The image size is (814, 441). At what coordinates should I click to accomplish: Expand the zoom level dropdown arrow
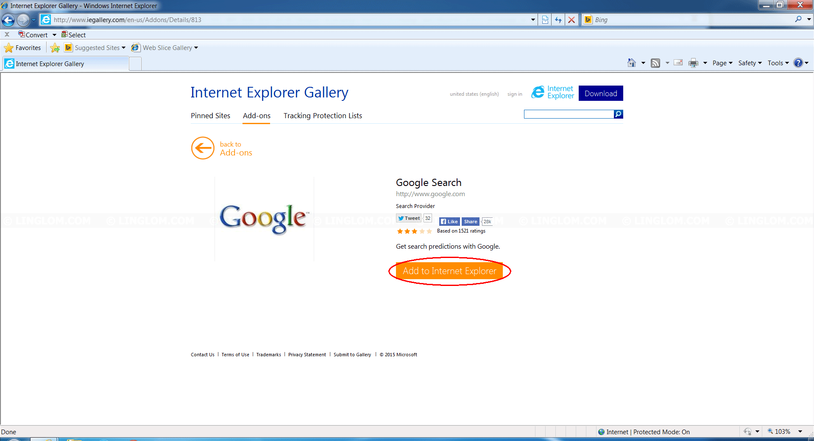pos(800,432)
